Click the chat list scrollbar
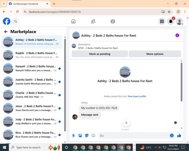 [65, 85]
